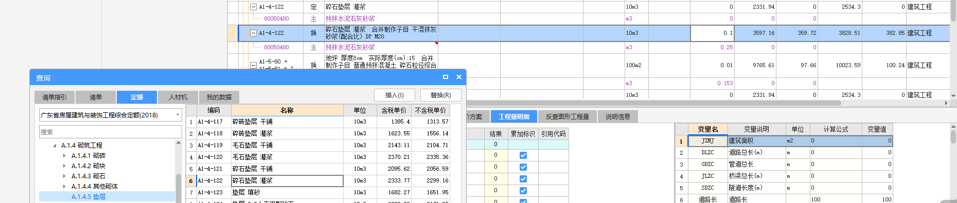The height and width of the screenshot is (203, 957).
Task: Collapse the A1-4-122 换 row in main table
Action: pyautogui.click(x=253, y=33)
